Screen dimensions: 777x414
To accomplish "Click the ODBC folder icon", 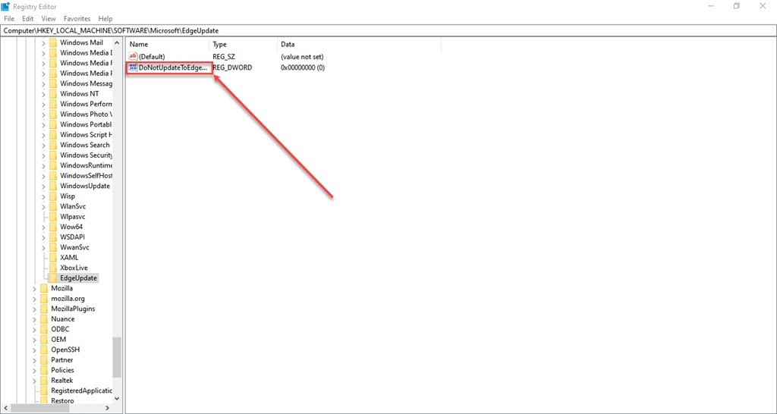I will click(44, 329).
